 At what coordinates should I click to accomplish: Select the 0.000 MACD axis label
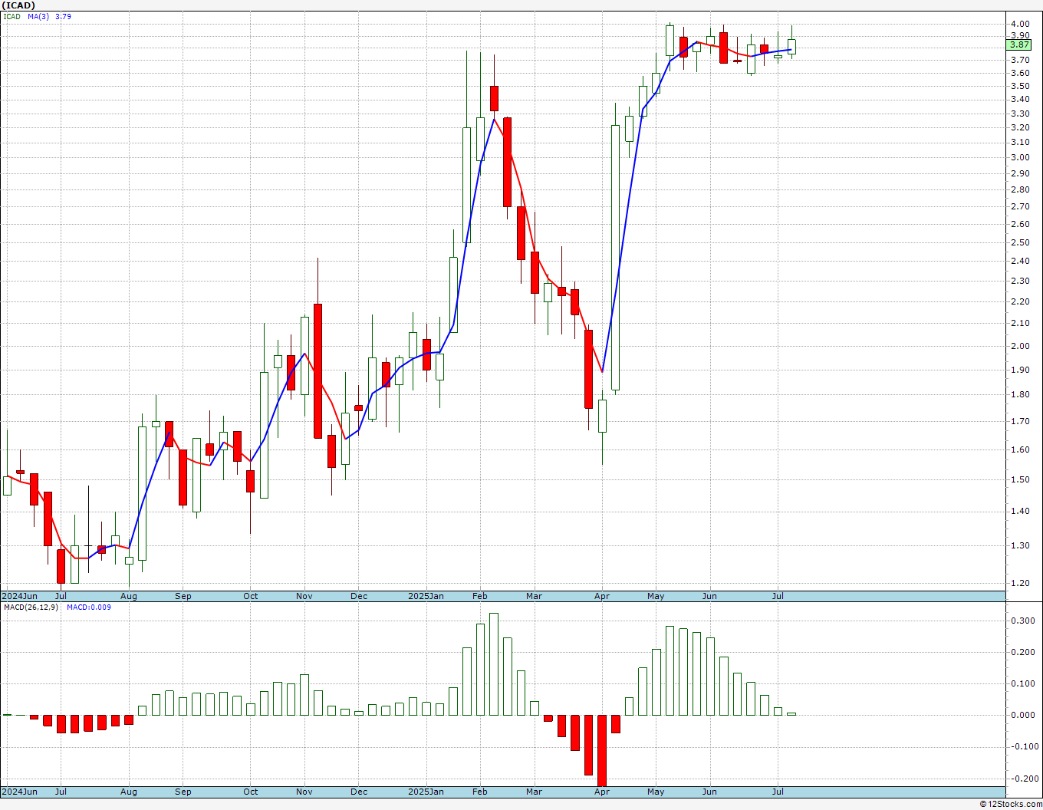click(1022, 715)
